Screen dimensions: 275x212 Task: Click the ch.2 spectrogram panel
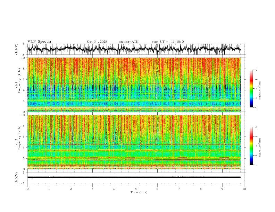134,142
